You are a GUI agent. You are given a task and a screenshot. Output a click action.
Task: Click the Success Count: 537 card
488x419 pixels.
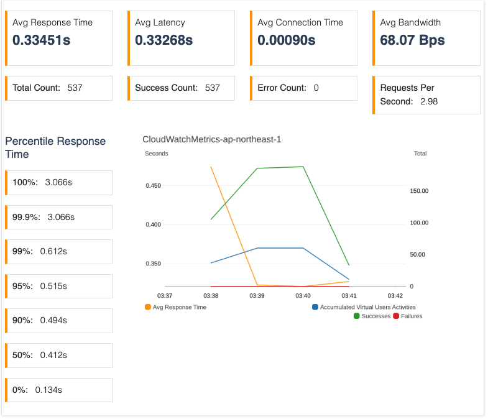(181, 88)
